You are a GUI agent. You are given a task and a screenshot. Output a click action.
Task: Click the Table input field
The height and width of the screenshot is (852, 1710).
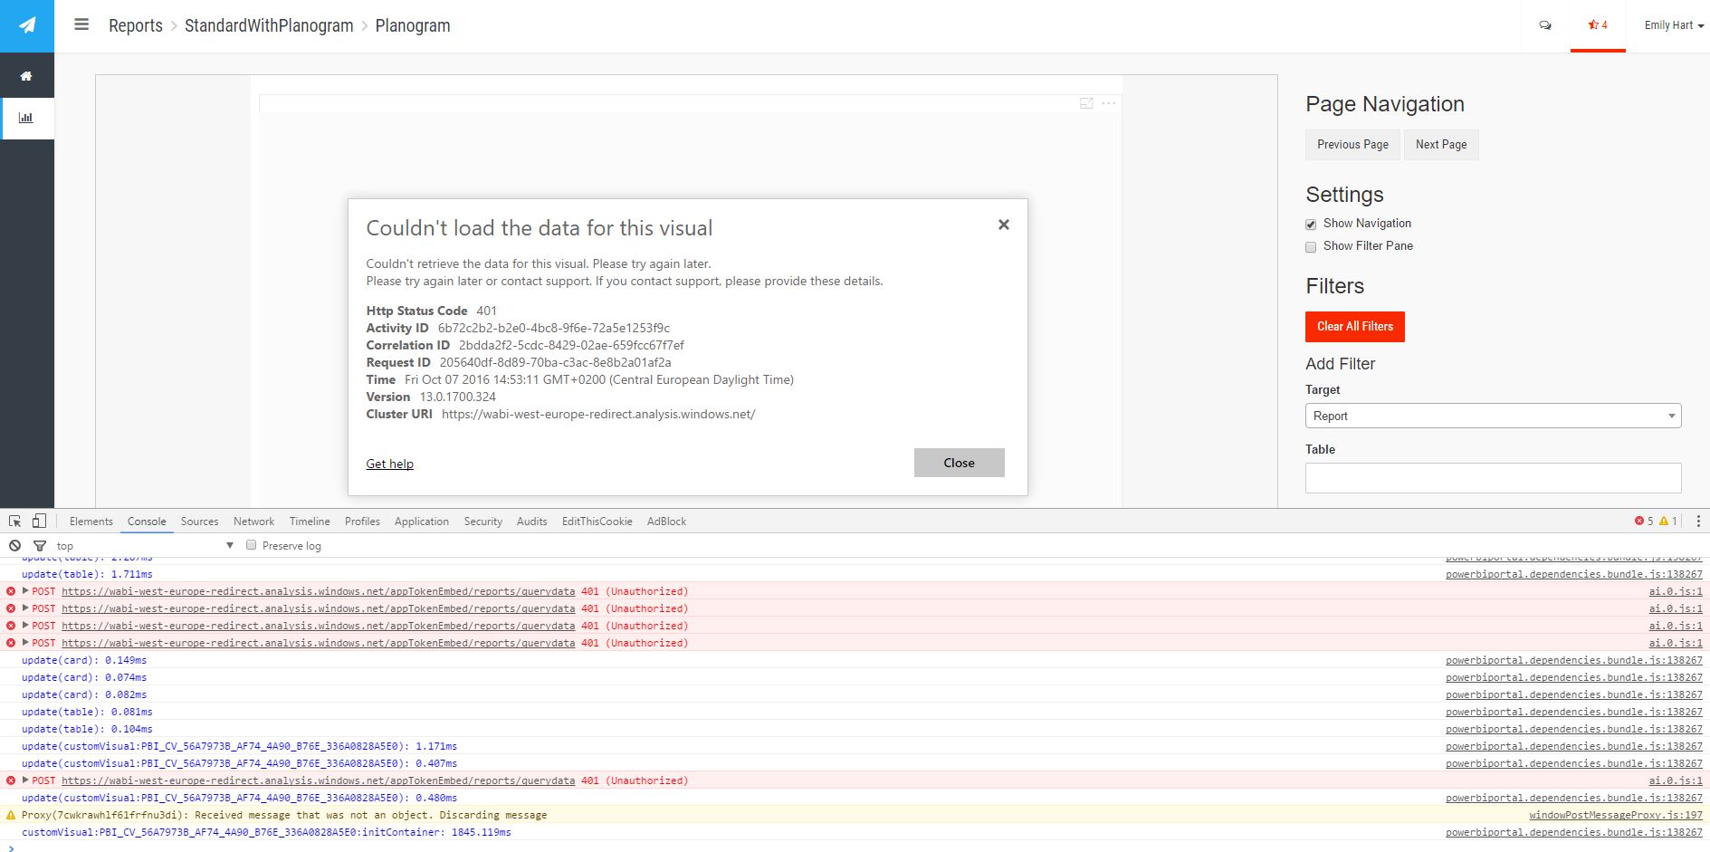(x=1493, y=477)
